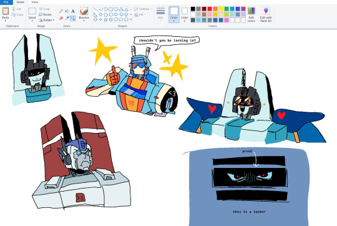Open the File menu
The image size is (337, 226).
tap(6, 2)
